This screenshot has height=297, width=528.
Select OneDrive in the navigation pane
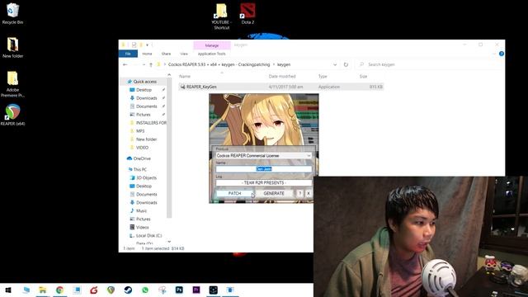tap(142, 158)
